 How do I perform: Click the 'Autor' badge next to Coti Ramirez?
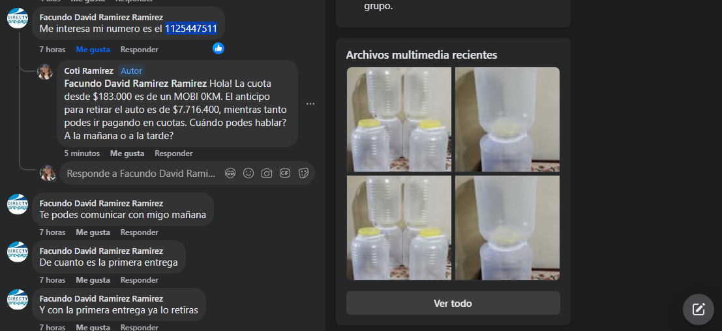tap(132, 71)
